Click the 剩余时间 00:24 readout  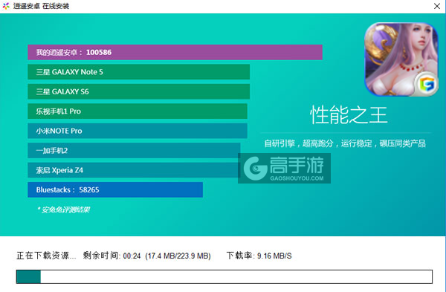111,256
